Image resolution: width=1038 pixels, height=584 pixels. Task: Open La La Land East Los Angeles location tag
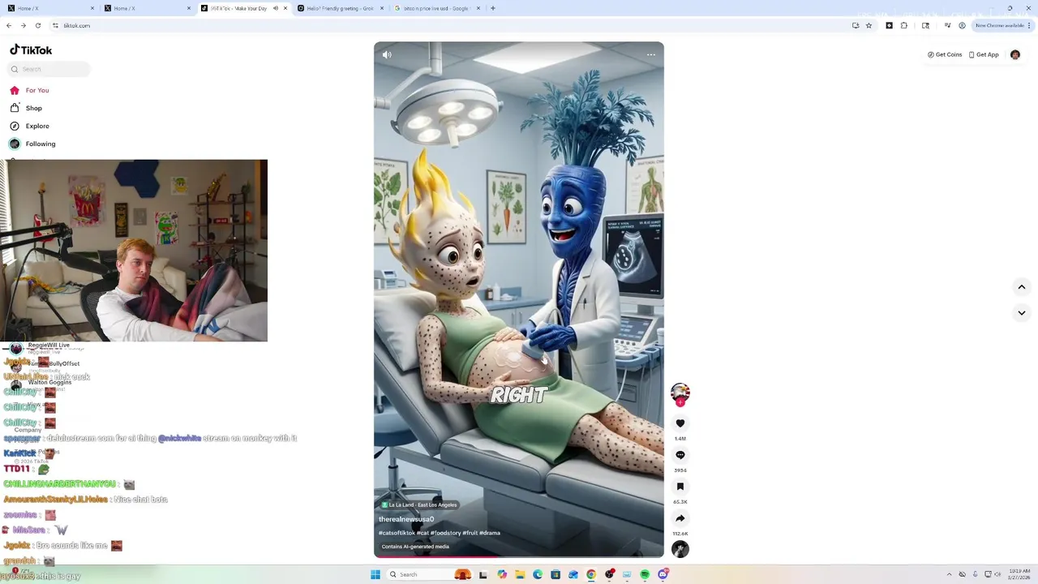(x=419, y=505)
